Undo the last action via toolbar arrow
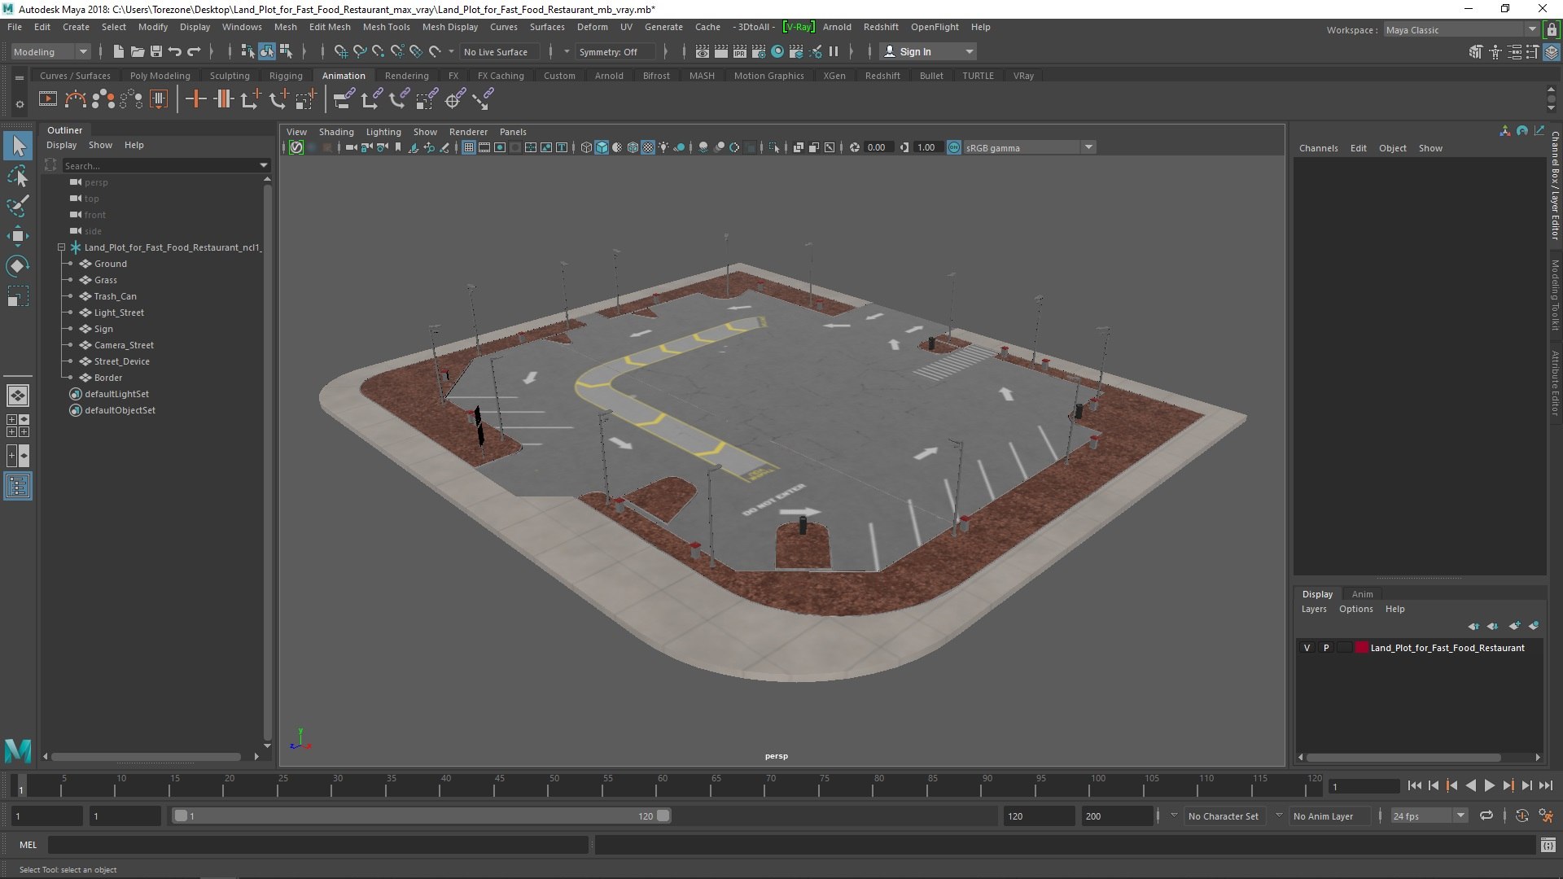This screenshot has height=879, width=1563. pos(175,52)
